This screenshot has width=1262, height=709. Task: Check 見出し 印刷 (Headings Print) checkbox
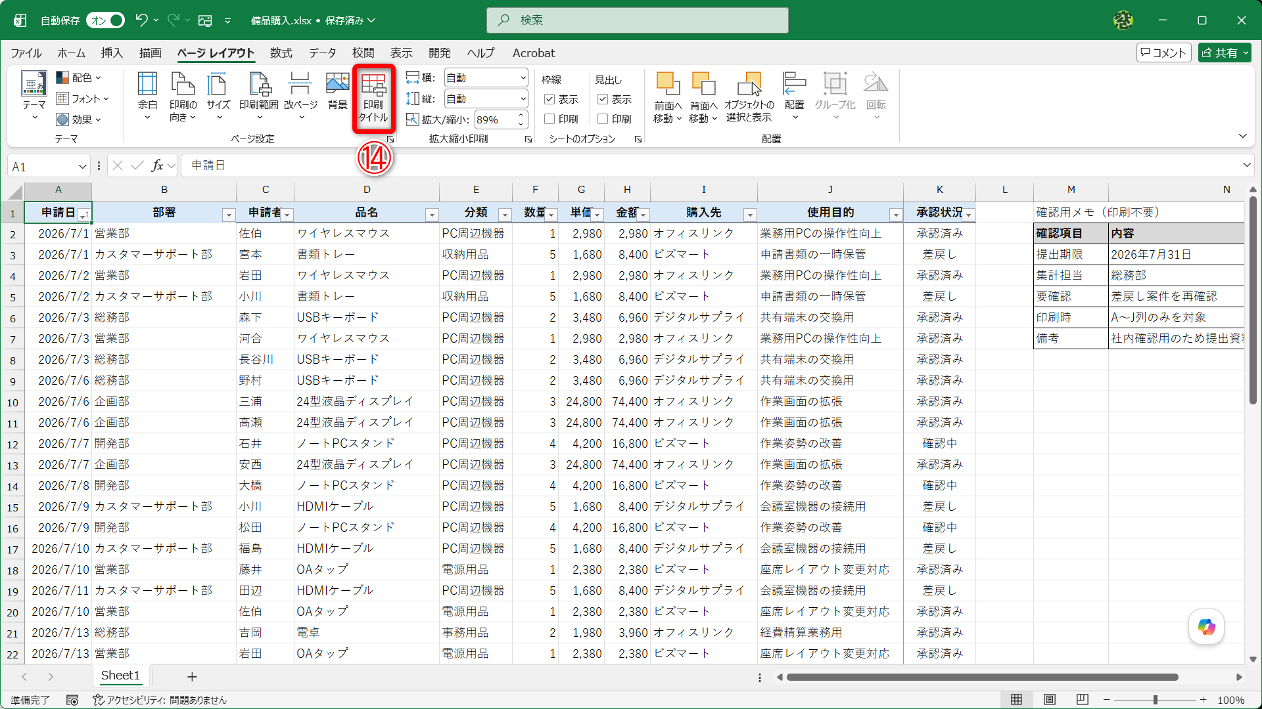[x=603, y=119]
